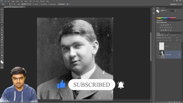Choose Add to Selection mode
This screenshot has height=103, width=183.
pos(10,4)
